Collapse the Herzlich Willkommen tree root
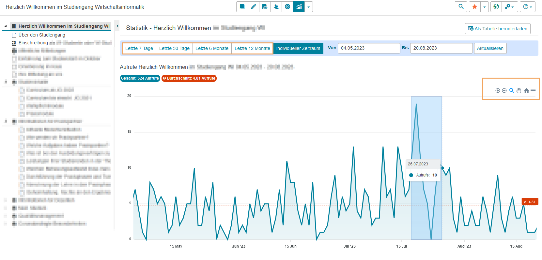Viewport: 542px width, 260px height. pos(6,26)
